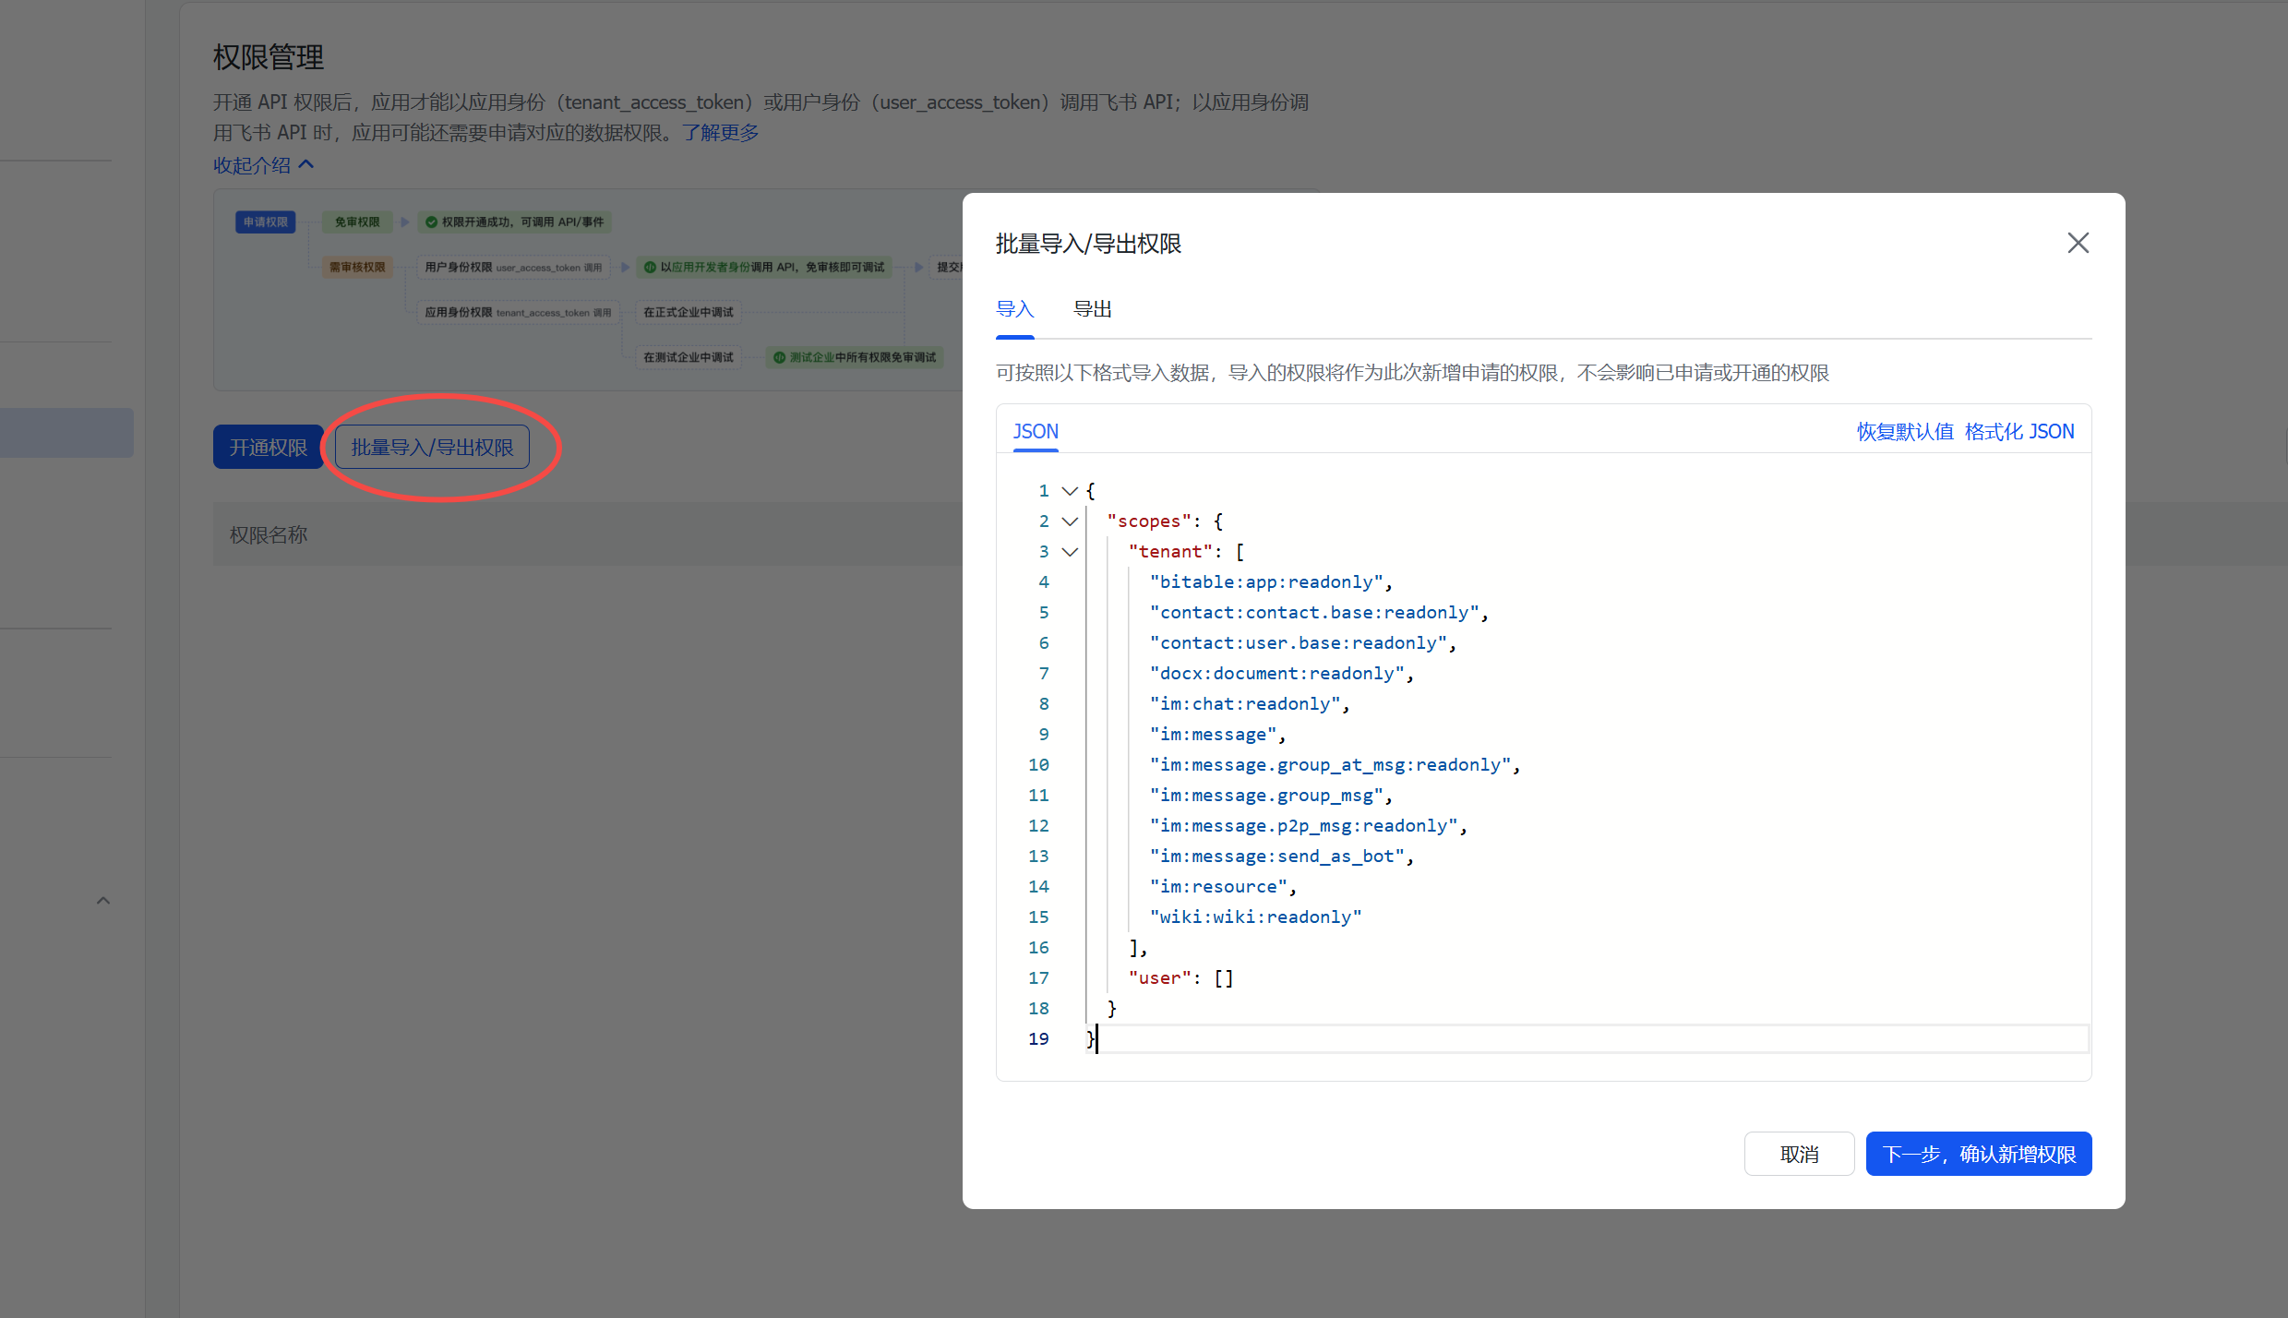Click 格式化 JSON link
Image resolution: width=2288 pixels, height=1318 pixels.
pyautogui.click(x=2019, y=431)
